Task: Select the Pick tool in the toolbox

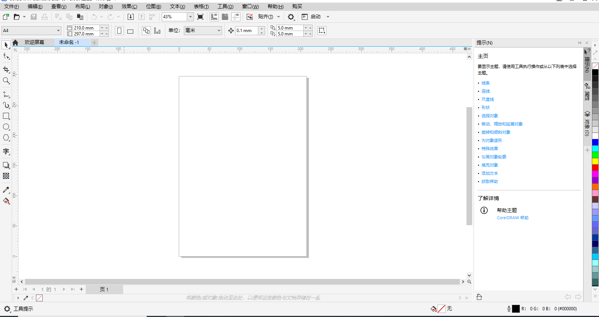Action: (6, 45)
